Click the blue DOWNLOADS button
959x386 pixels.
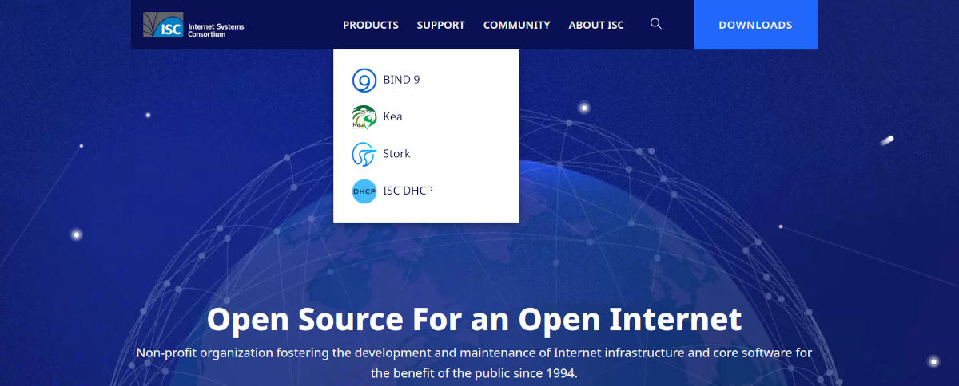click(x=755, y=25)
